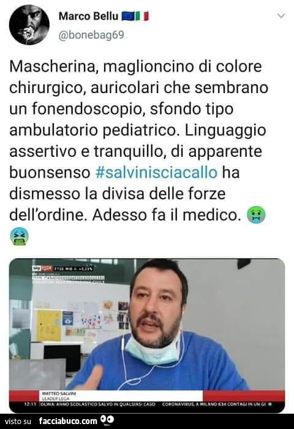This screenshot has height=429, width=294.
Task: Click the Sky TG24 logo in image
Action: point(42,268)
